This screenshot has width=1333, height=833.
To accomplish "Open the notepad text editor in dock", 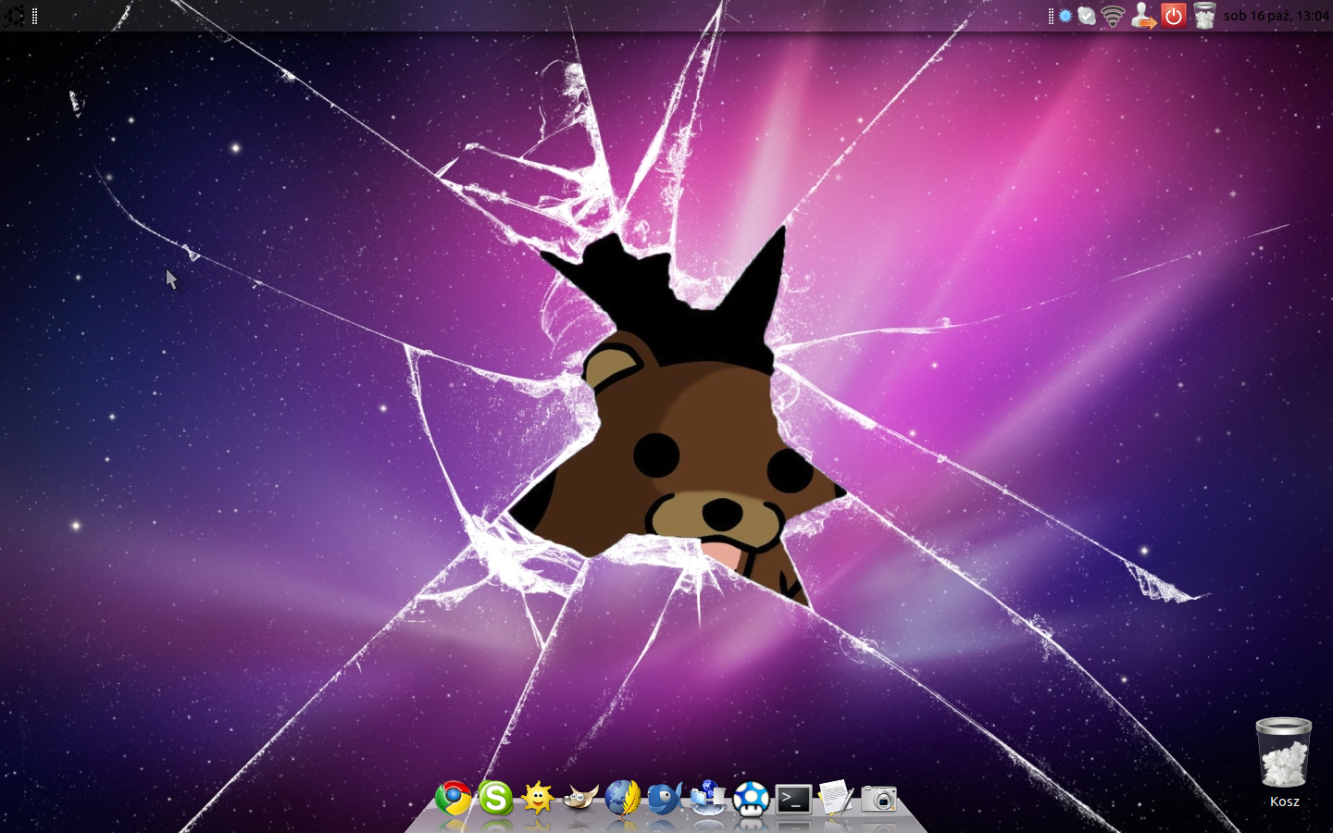I will click(836, 798).
